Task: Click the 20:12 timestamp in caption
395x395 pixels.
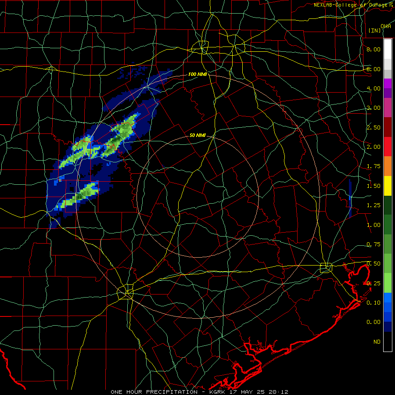Action: (280, 392)
